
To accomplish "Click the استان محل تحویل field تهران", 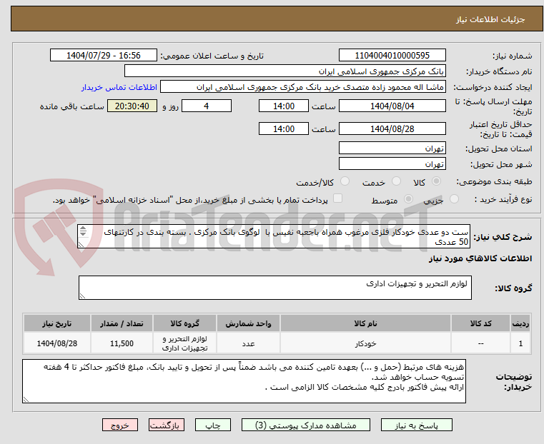I will [392, 148].
